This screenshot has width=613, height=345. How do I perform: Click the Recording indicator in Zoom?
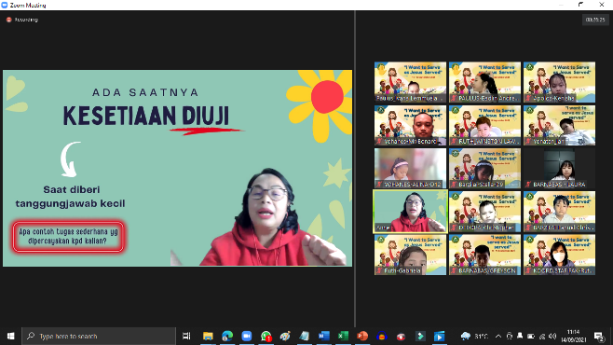click(x=22, y=20)
